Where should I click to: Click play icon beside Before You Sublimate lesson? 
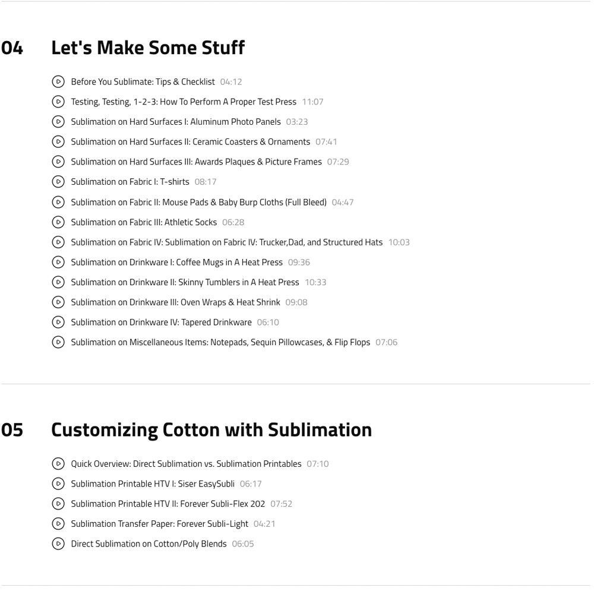[x=58, y=81]
